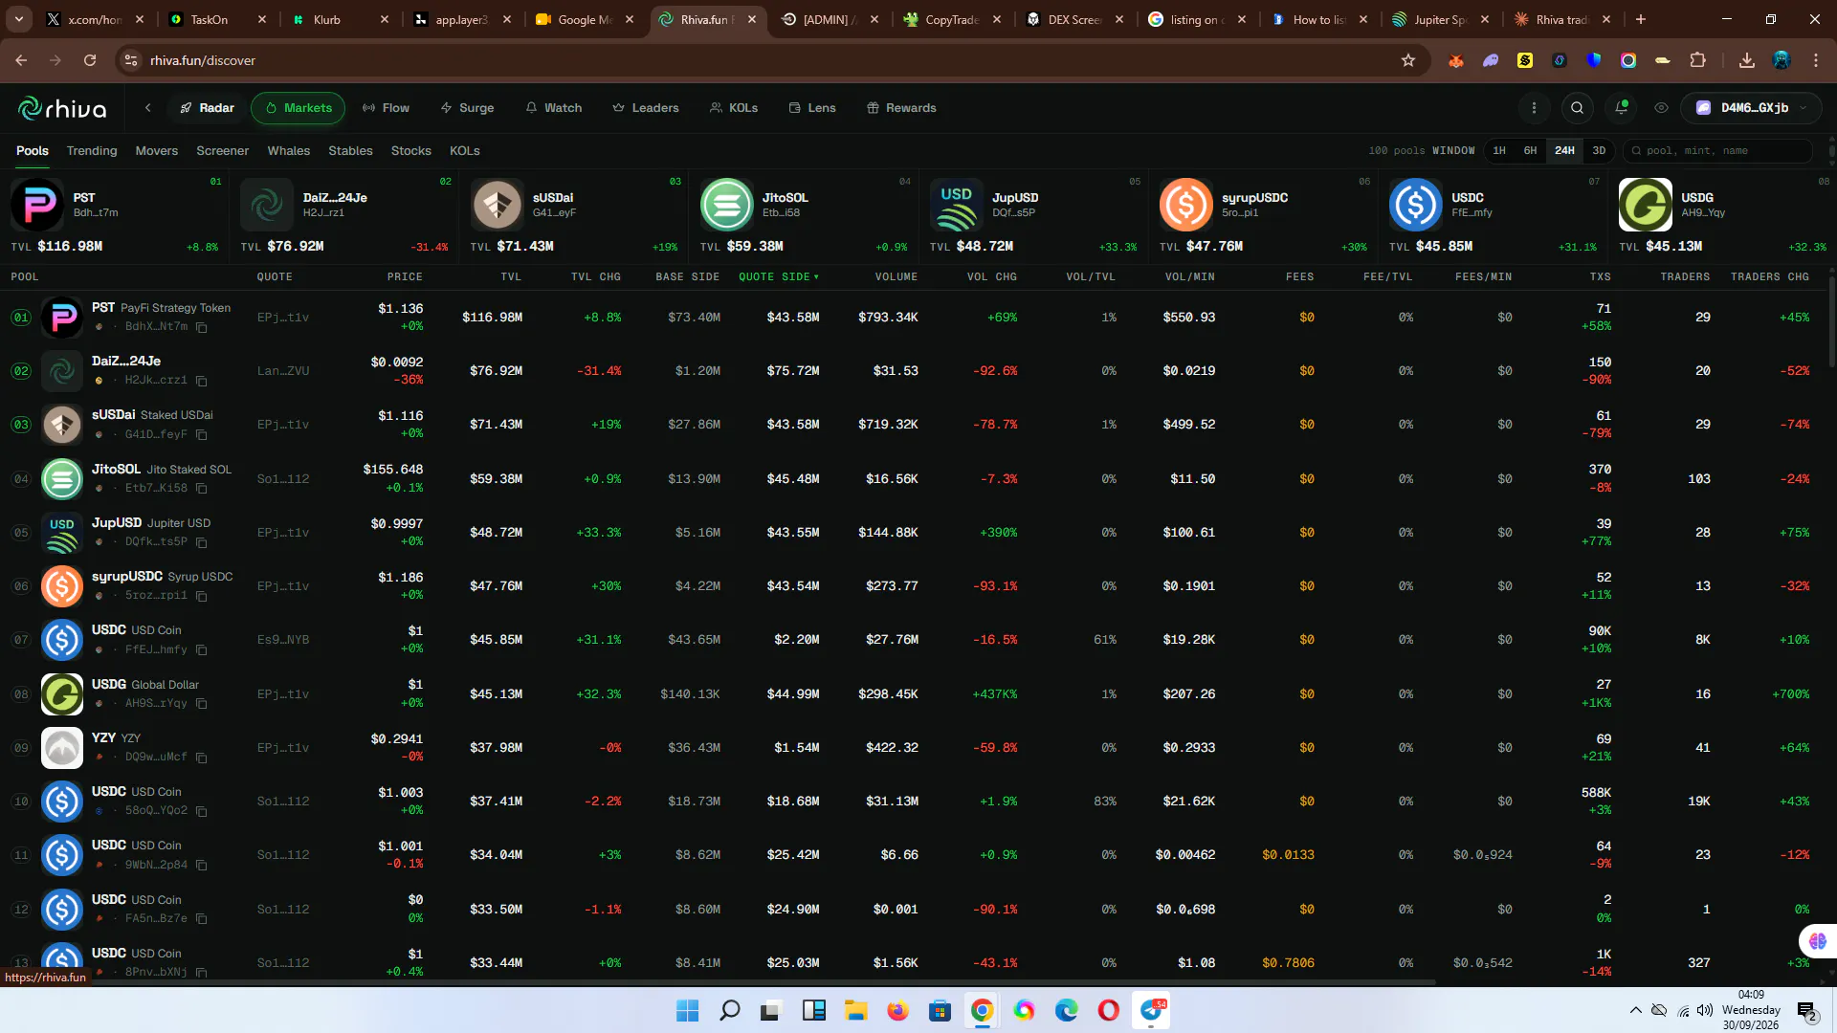1837x1033 pixels.
Task: Open the Chrome extensions puzzle icon
Action: point(1698,60)
